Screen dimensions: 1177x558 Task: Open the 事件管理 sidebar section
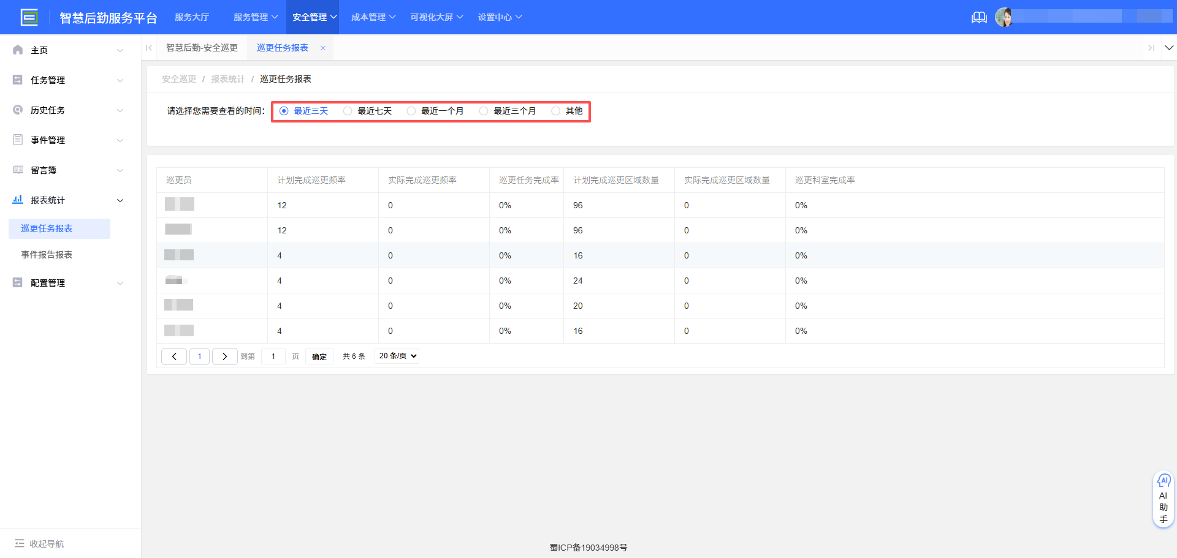coord(48,140)
